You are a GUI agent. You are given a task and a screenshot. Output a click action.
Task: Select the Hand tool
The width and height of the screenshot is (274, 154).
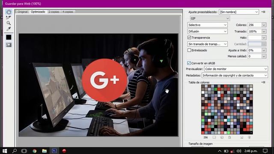(9, 12)
